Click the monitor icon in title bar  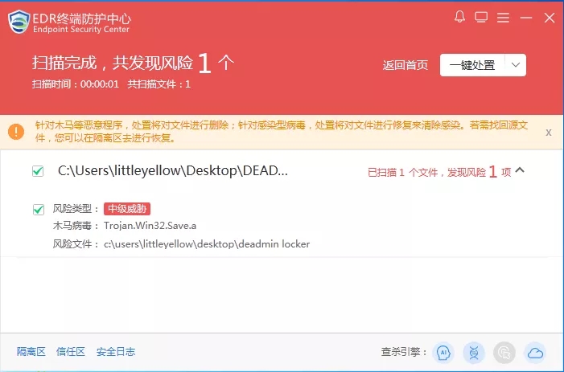[481, 17]
